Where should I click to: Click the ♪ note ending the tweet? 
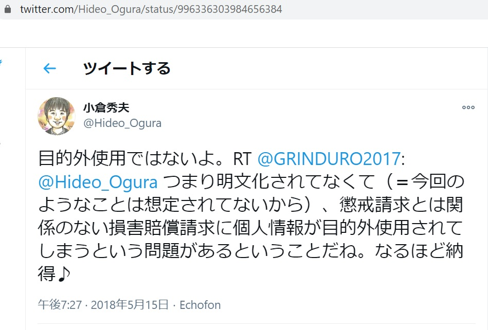(64, 273)
